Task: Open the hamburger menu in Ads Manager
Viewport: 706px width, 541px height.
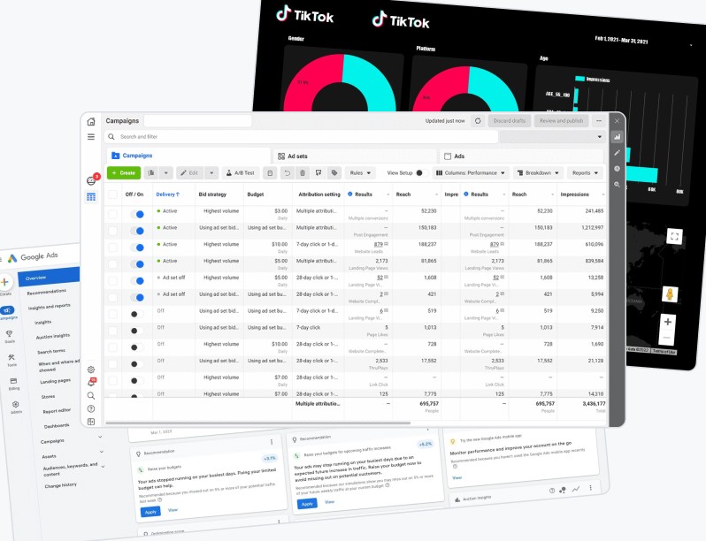Action: tap(91, 137)
